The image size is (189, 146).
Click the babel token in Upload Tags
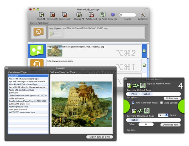pos(146,94)
